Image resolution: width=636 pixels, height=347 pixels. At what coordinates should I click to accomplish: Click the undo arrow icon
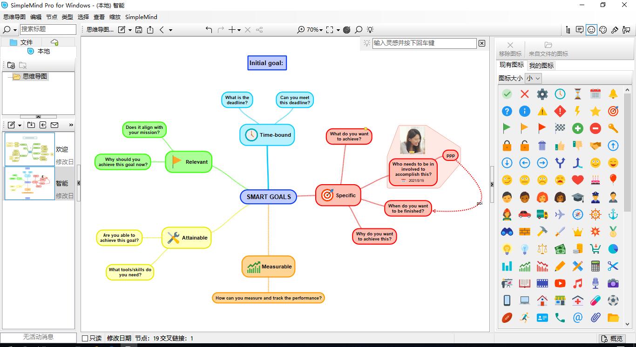209,30
